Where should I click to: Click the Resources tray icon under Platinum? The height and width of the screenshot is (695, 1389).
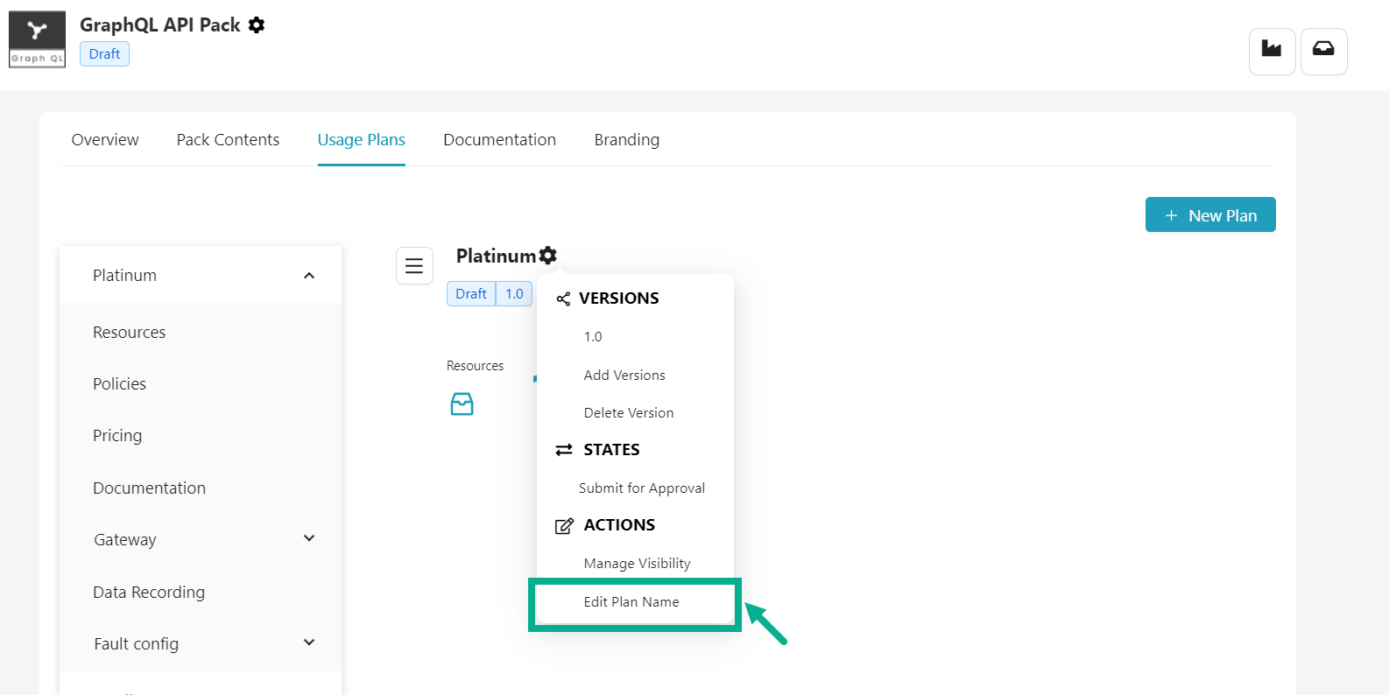point(462,404)
